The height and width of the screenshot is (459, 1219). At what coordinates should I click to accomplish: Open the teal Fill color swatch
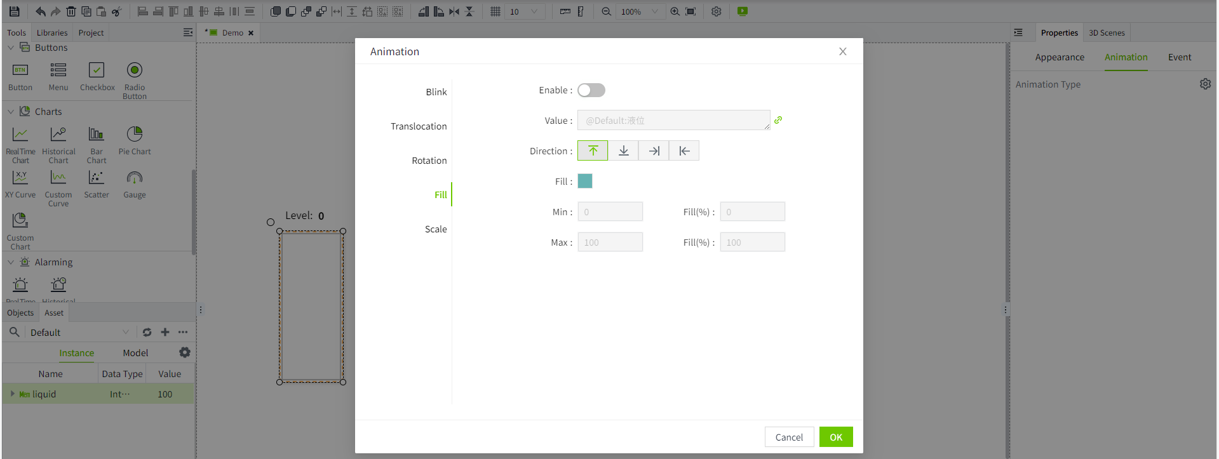point(585,181)
